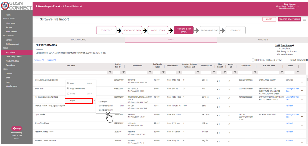
Task: Click No Match status for Ketchup, Packet row
Action: coord(289,106)
